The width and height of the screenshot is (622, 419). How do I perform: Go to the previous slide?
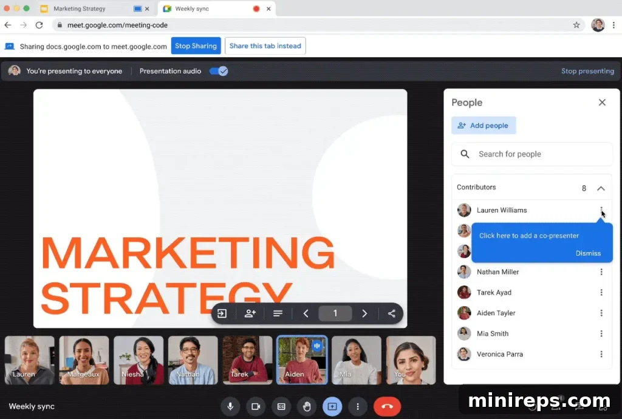[306, 313]
